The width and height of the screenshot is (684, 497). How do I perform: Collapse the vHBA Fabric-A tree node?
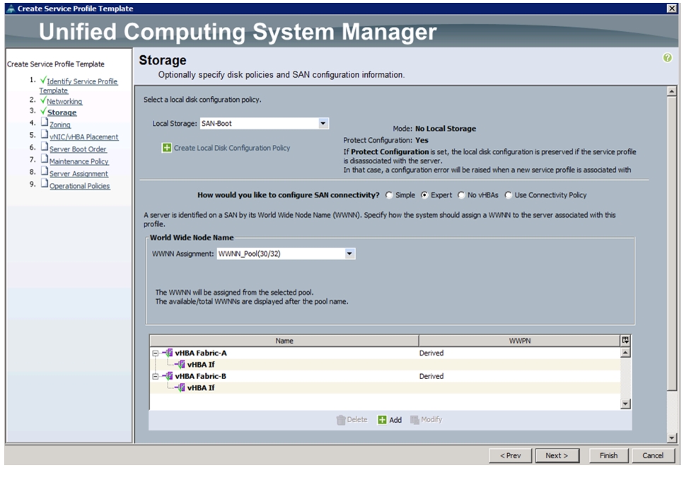pos(156,353)
